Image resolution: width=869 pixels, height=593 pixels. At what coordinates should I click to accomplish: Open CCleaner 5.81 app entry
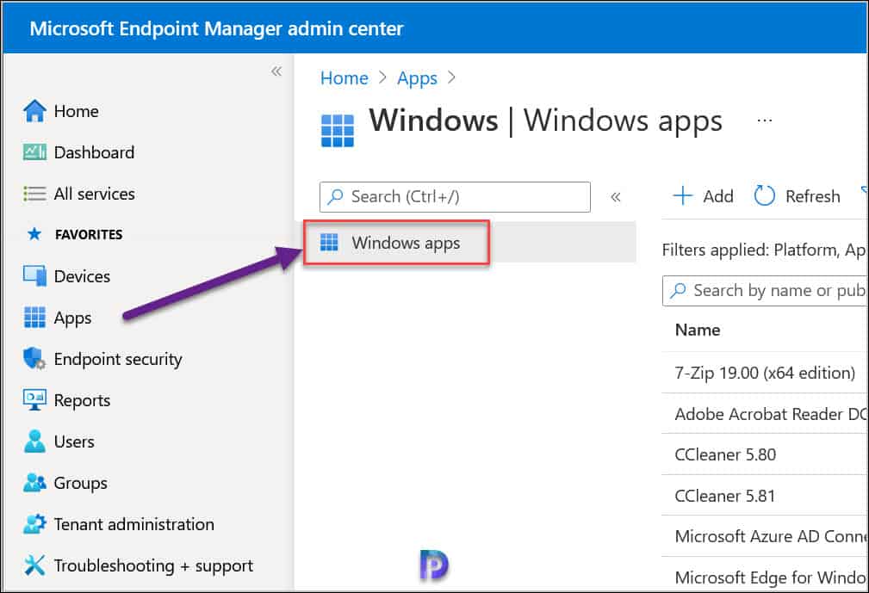click(724, 496)
